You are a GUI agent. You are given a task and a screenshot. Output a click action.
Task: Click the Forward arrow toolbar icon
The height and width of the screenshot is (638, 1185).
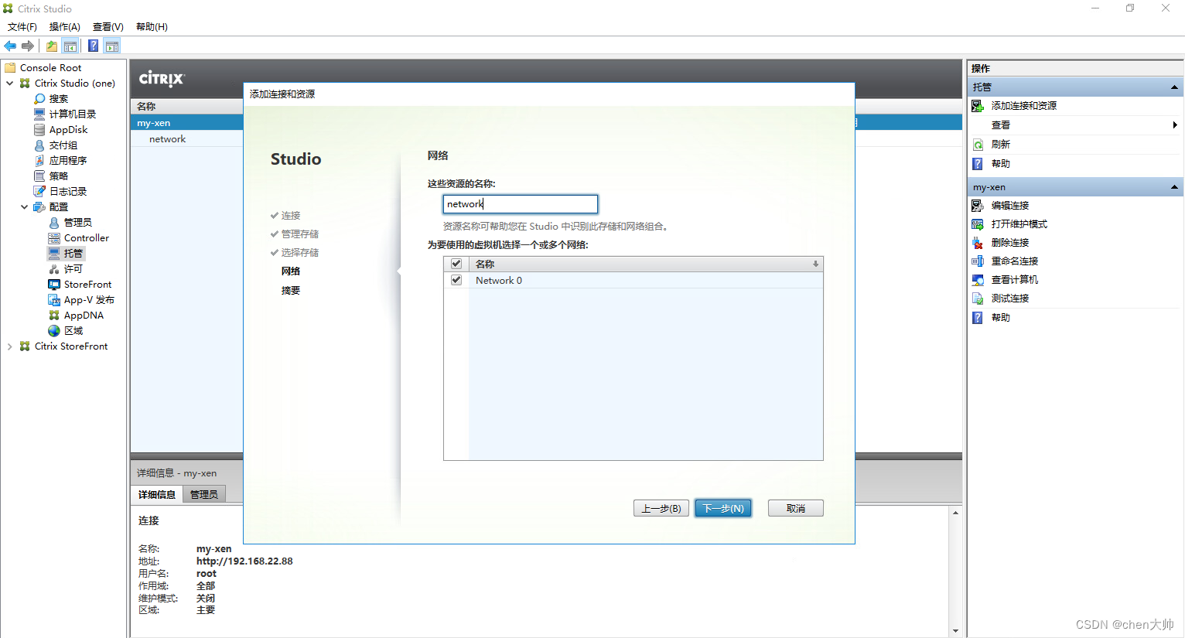tap(28, 46)
